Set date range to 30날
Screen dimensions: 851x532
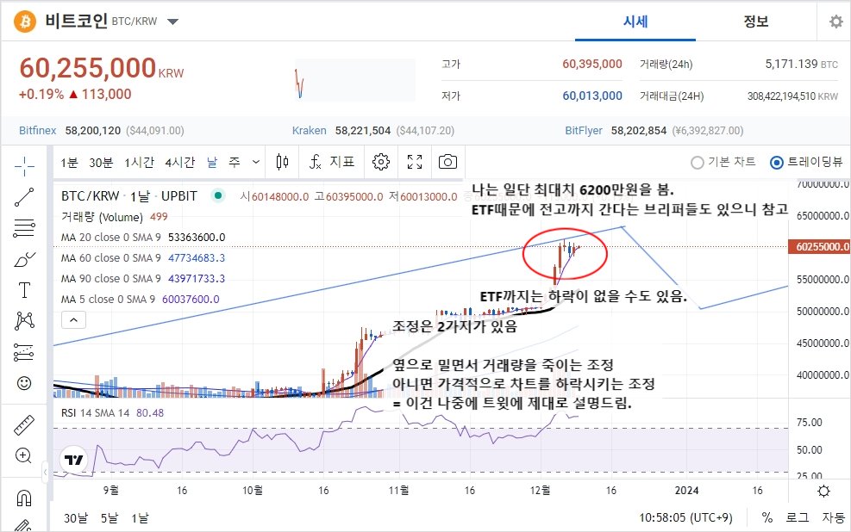click(x=76, y=518)
